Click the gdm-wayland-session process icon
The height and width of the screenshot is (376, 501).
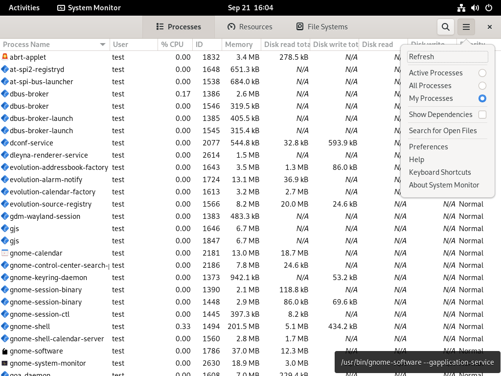[5, 216]
